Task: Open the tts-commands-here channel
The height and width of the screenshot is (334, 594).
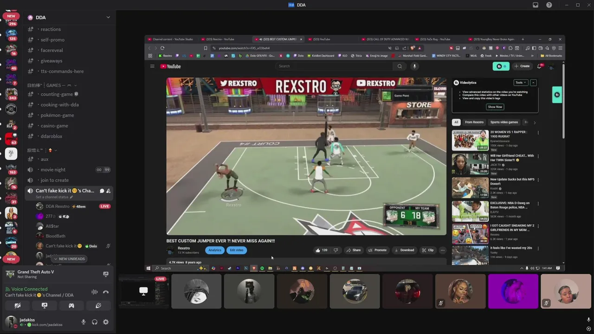Action: [x=69, y=71]
